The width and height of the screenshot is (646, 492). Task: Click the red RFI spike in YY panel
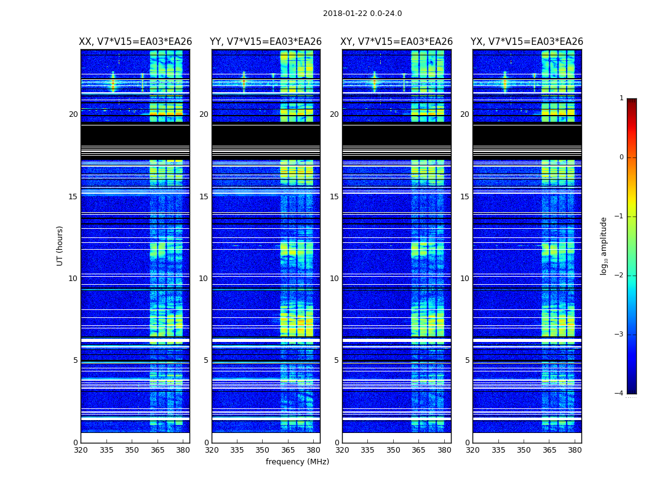pos(244,82)
